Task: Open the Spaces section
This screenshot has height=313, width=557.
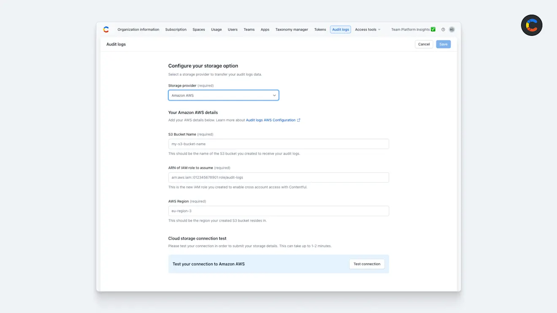Action: coord(198,29)
